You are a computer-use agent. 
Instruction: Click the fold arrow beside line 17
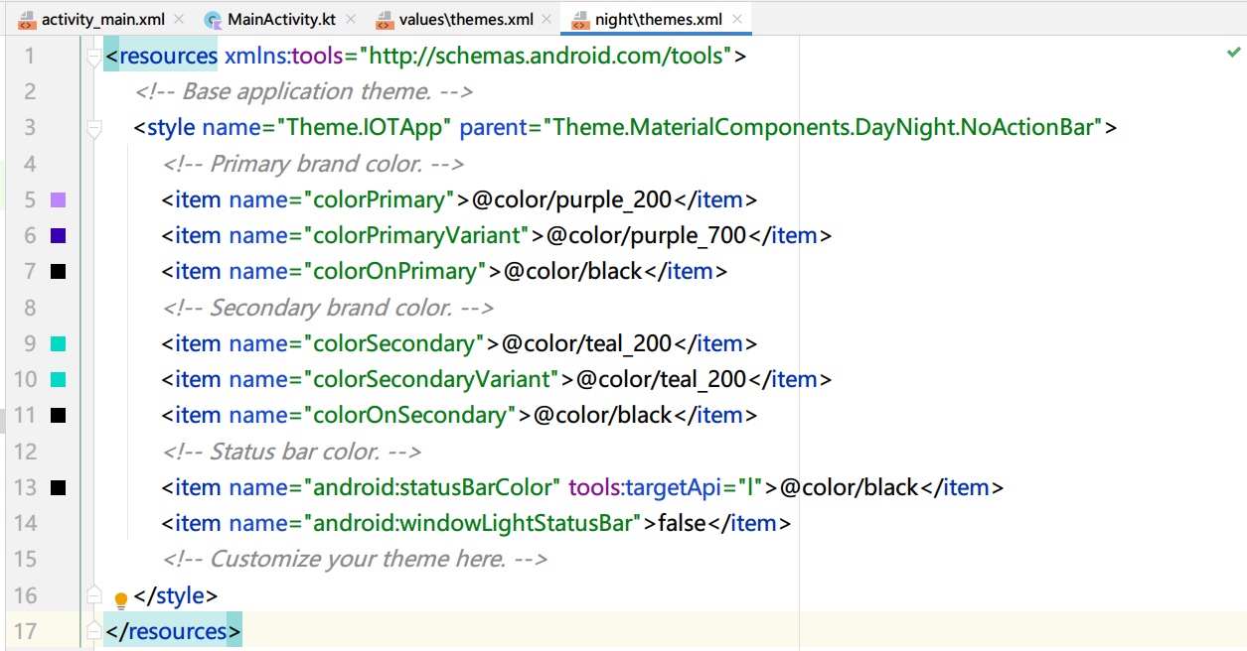pyautogui.click(x=92, y=631)
